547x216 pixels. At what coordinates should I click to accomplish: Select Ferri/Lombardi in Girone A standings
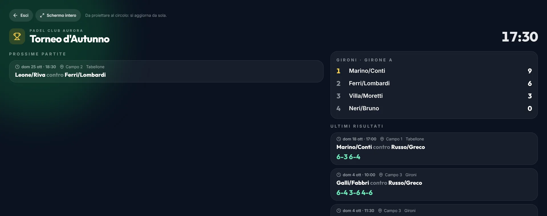pyautogui.click(x=434, y=83)
